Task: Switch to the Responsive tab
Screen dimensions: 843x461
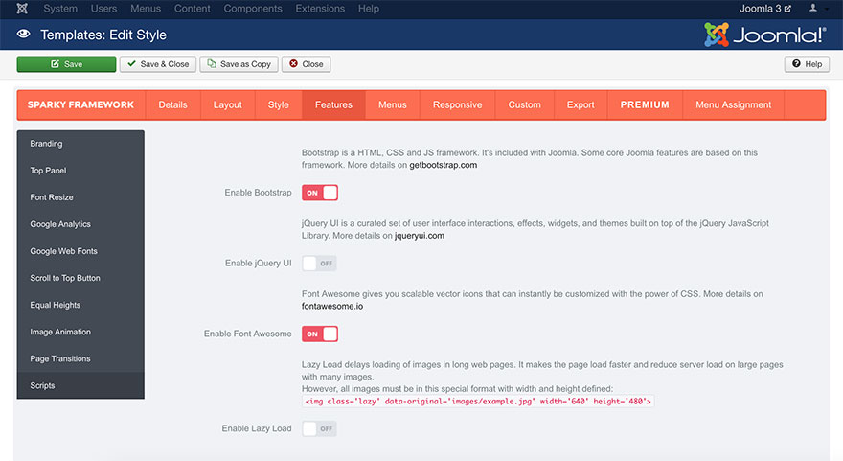Action: [457, 104]
